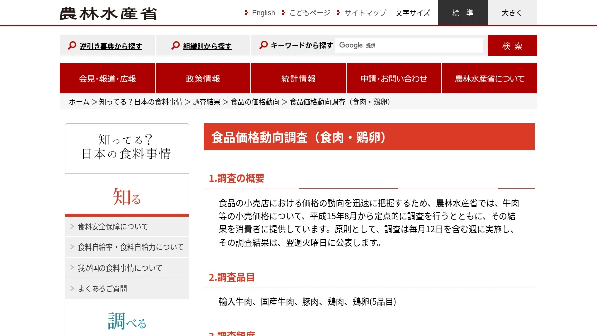Click the 農林水産省 site logo

pyautogui.click(x=108, y=13)
